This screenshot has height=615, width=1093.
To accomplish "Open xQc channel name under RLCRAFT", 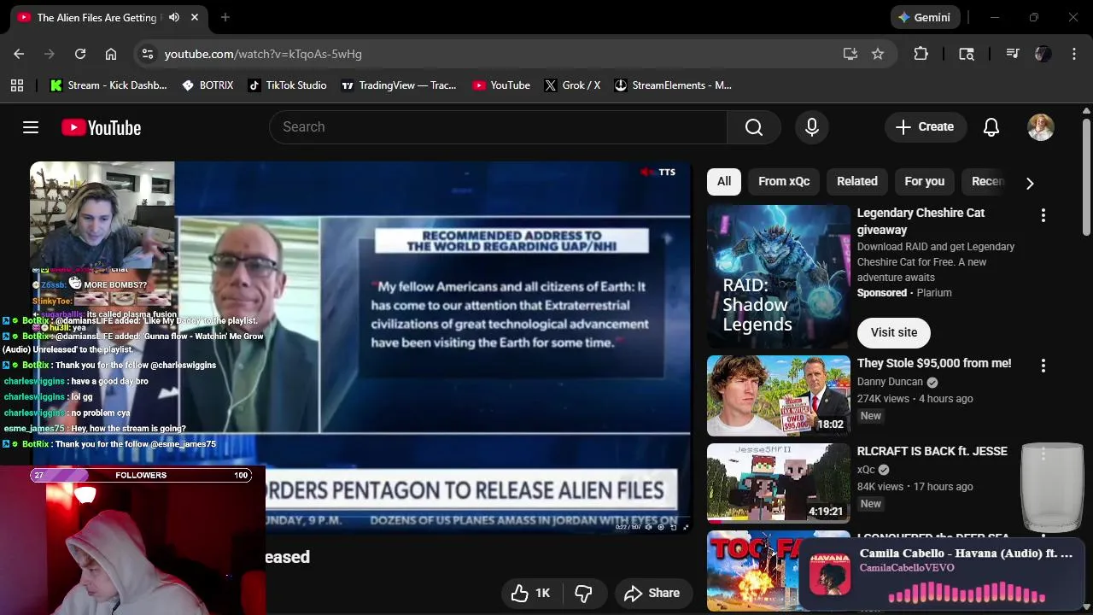I will 866,470.
